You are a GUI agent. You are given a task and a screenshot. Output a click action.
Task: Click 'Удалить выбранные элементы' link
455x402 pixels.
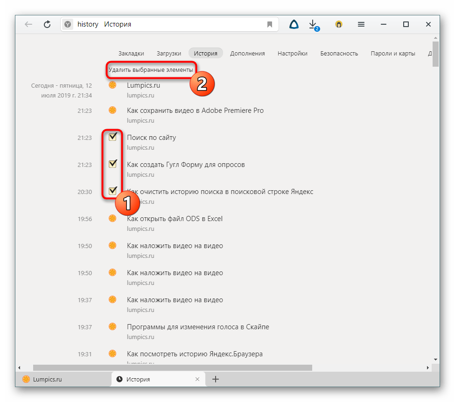point(150,70)
